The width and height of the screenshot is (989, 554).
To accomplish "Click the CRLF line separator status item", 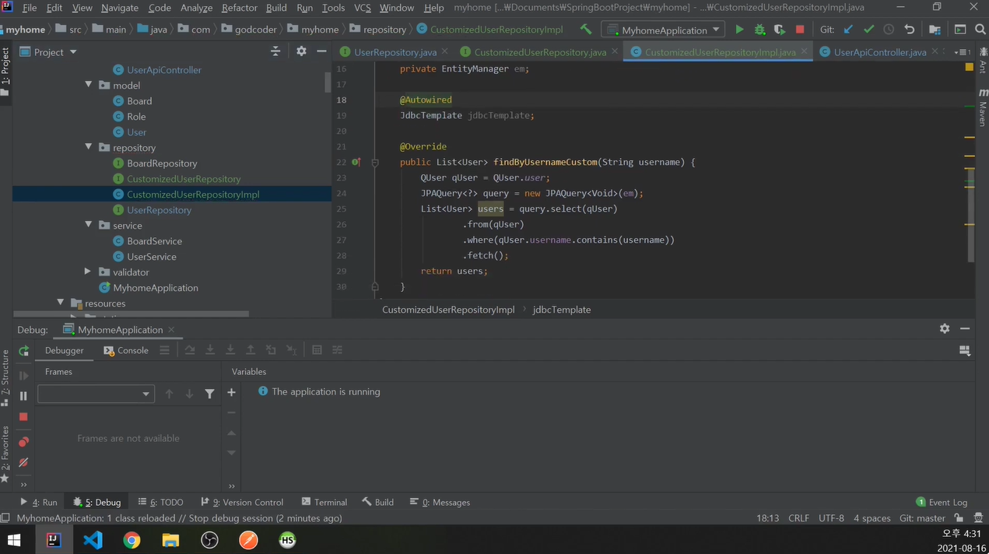I will coord(798,518).
